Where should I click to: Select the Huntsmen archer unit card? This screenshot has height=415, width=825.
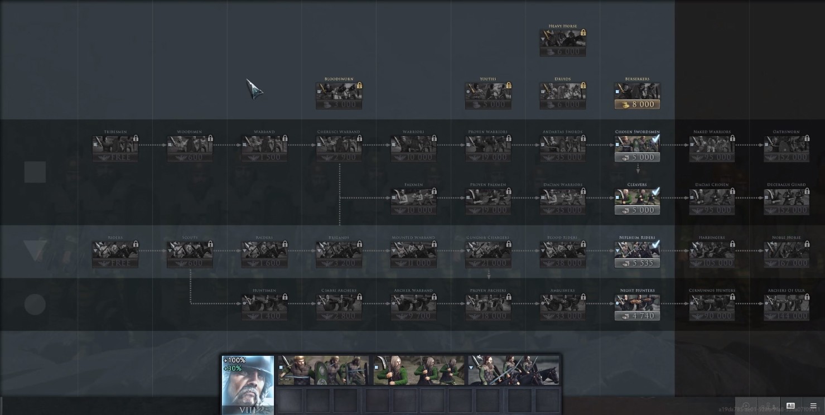264,307
